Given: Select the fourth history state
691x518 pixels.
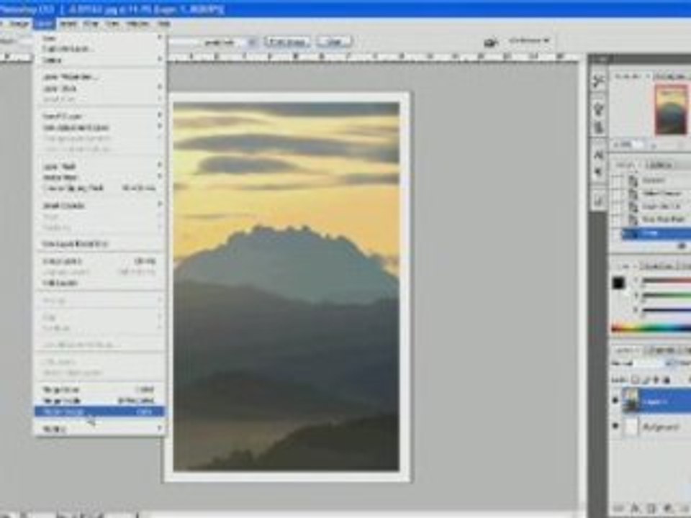Looking at the screenshot, I should [x=656, y=219].
